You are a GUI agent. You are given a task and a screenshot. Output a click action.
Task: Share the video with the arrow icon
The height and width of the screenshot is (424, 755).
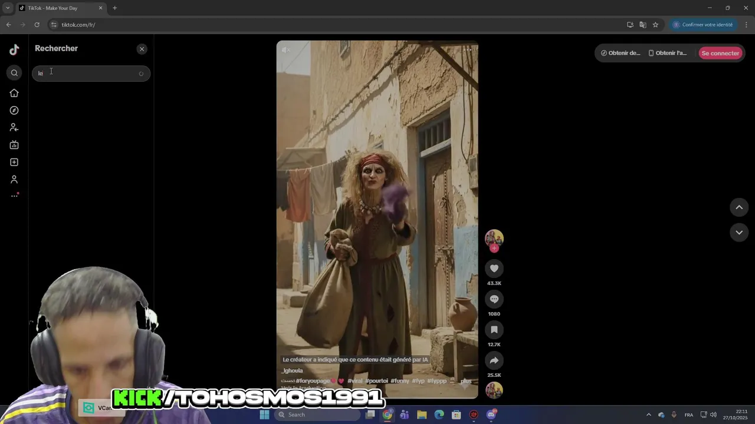[494, 360]
